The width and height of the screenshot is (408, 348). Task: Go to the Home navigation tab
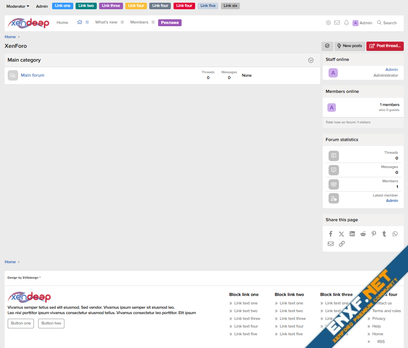(x=62, y=23)
